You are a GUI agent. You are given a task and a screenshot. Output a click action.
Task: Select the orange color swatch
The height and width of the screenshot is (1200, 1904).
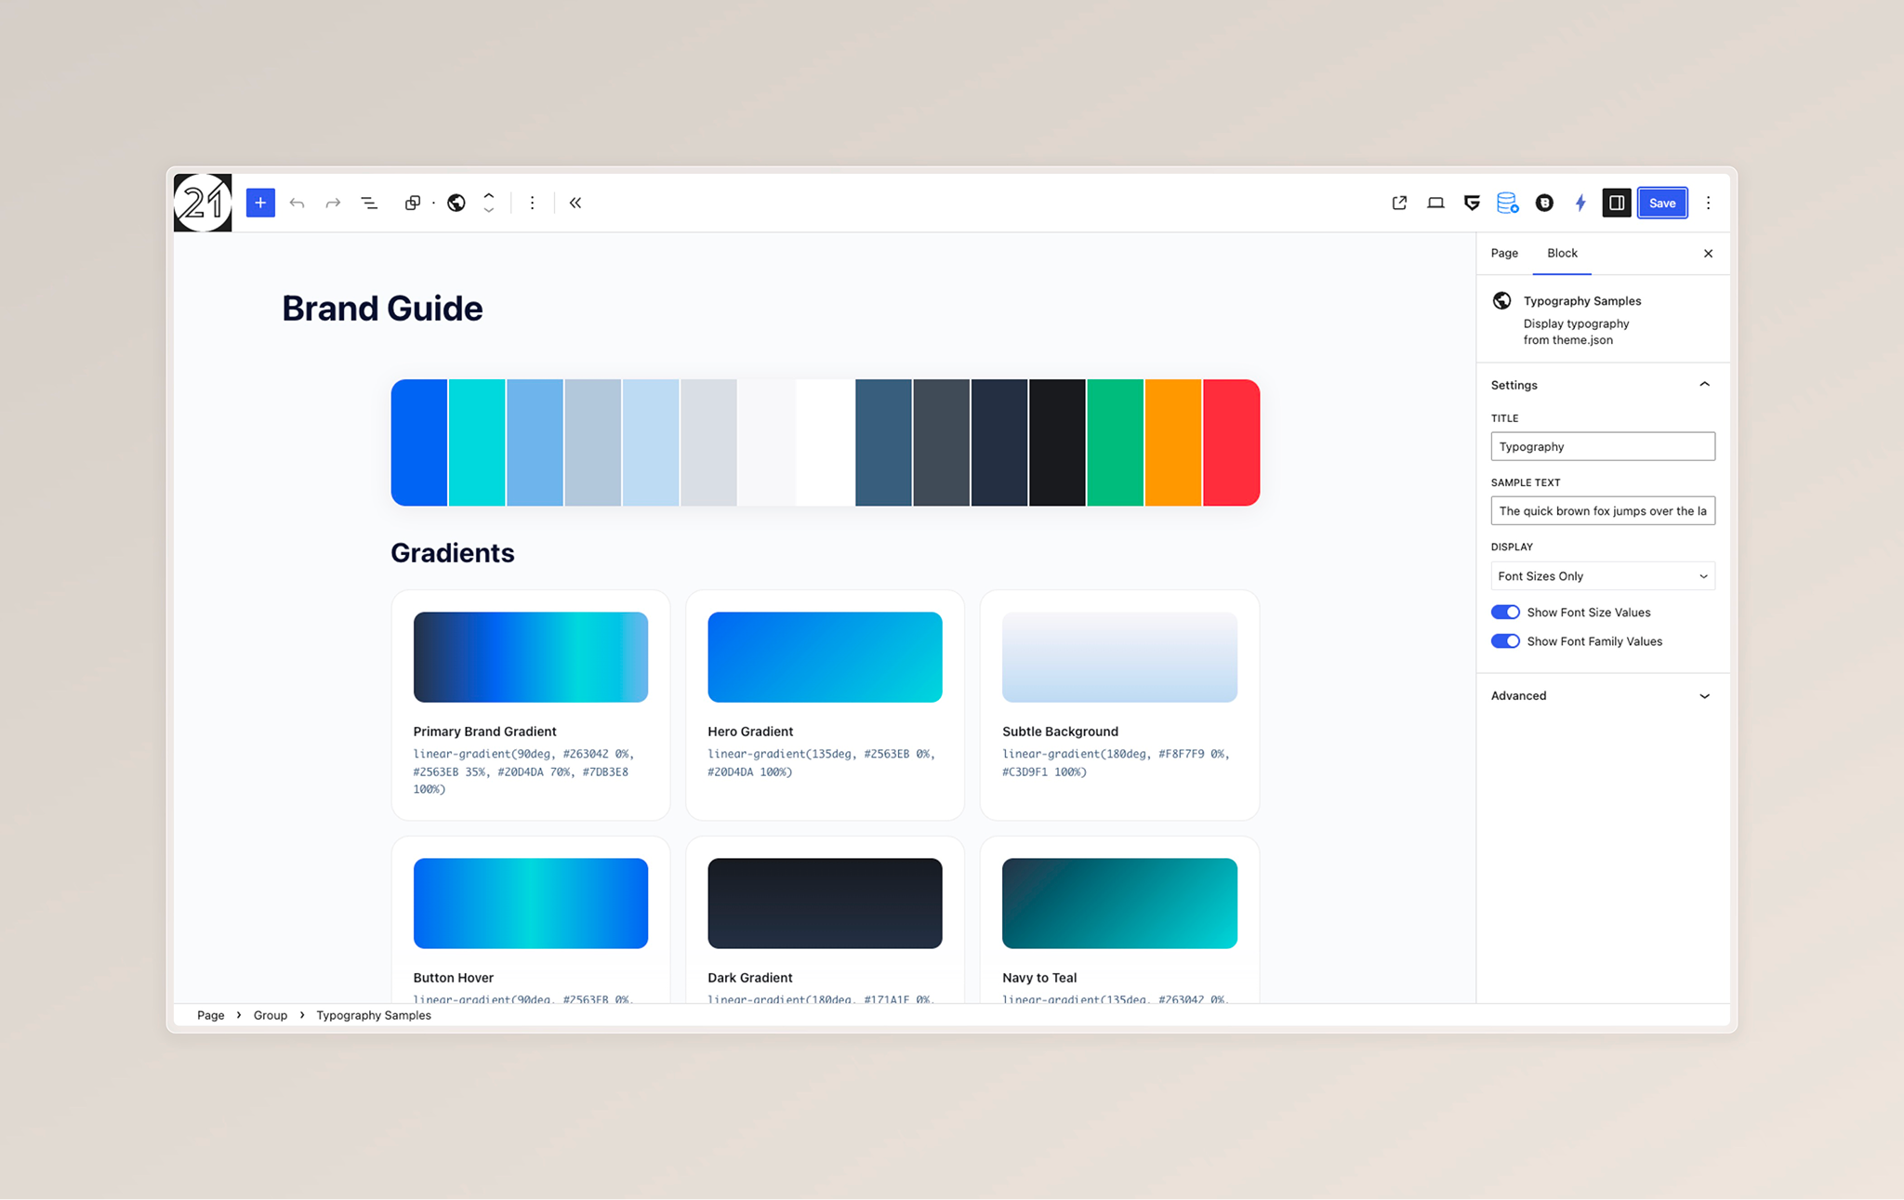click(x=1173, y=442)
